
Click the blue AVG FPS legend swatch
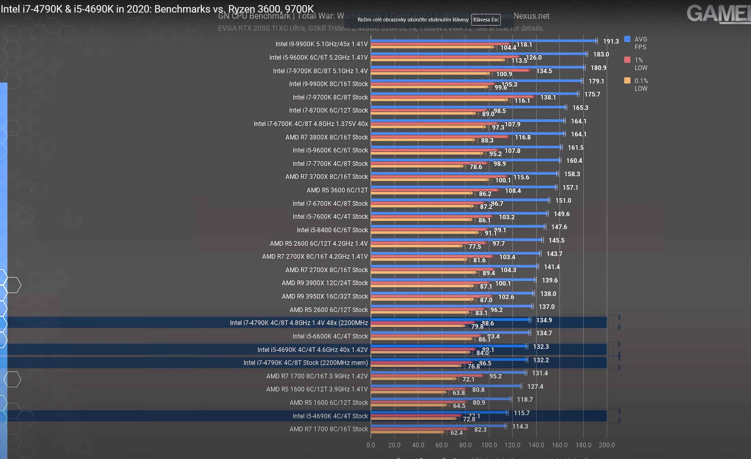click(627, 39)
